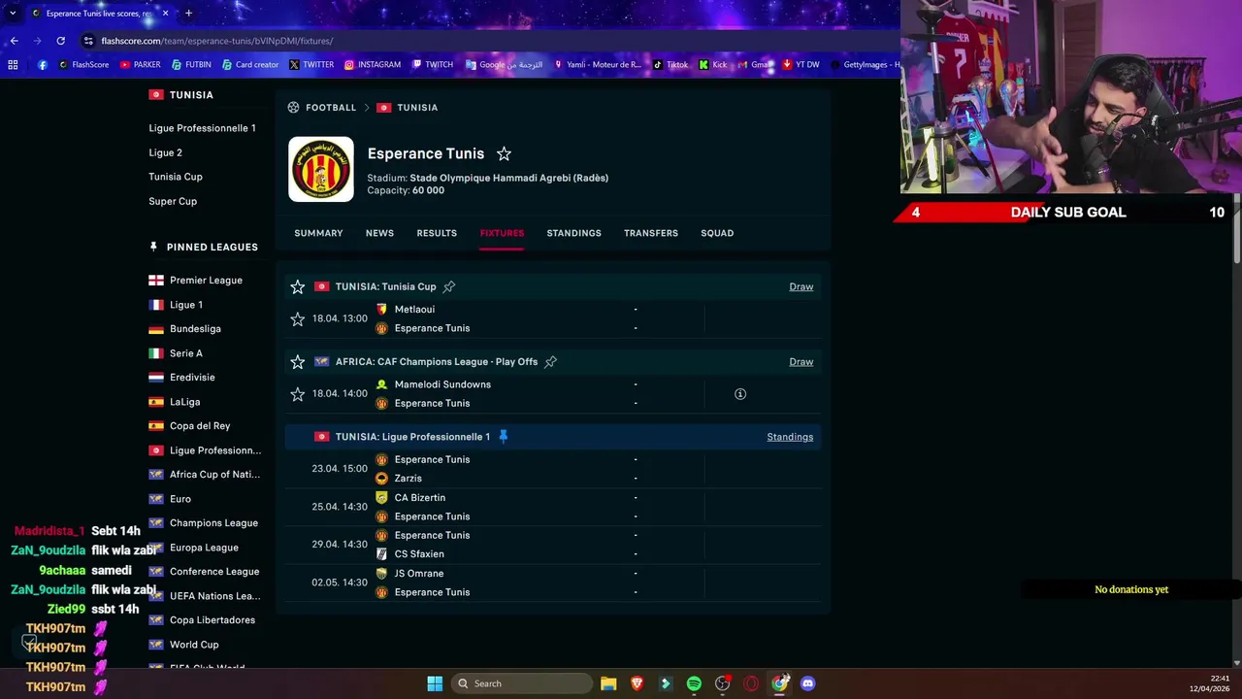Open Esperance Tunis vs Zarzis fixture
This screenshot has height=699, width=1242.
point(552,469)
